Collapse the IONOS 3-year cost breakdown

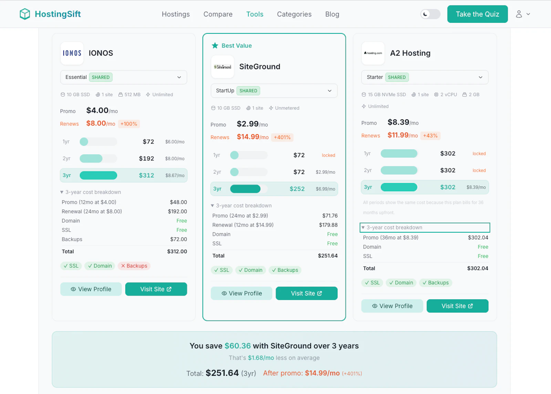[x=91, y=192]
